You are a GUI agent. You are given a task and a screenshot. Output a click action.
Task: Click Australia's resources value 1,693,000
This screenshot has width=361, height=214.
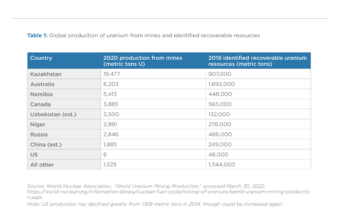click(221, 84)
